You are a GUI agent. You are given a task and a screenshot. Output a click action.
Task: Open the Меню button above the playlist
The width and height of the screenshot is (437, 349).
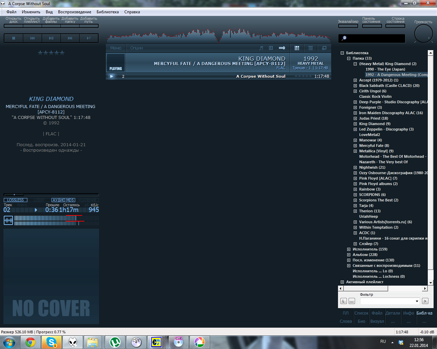[x=116, y=48]
